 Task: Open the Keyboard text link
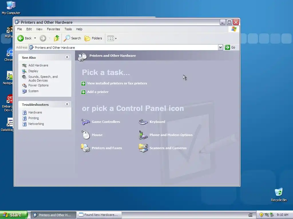[157, 121]
